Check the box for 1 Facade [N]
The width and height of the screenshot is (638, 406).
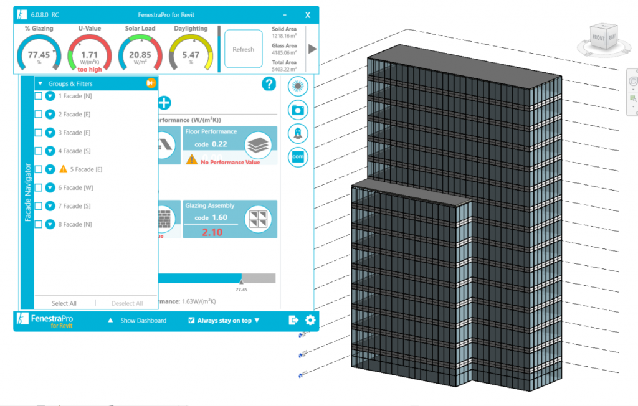(x=38, y=96)
